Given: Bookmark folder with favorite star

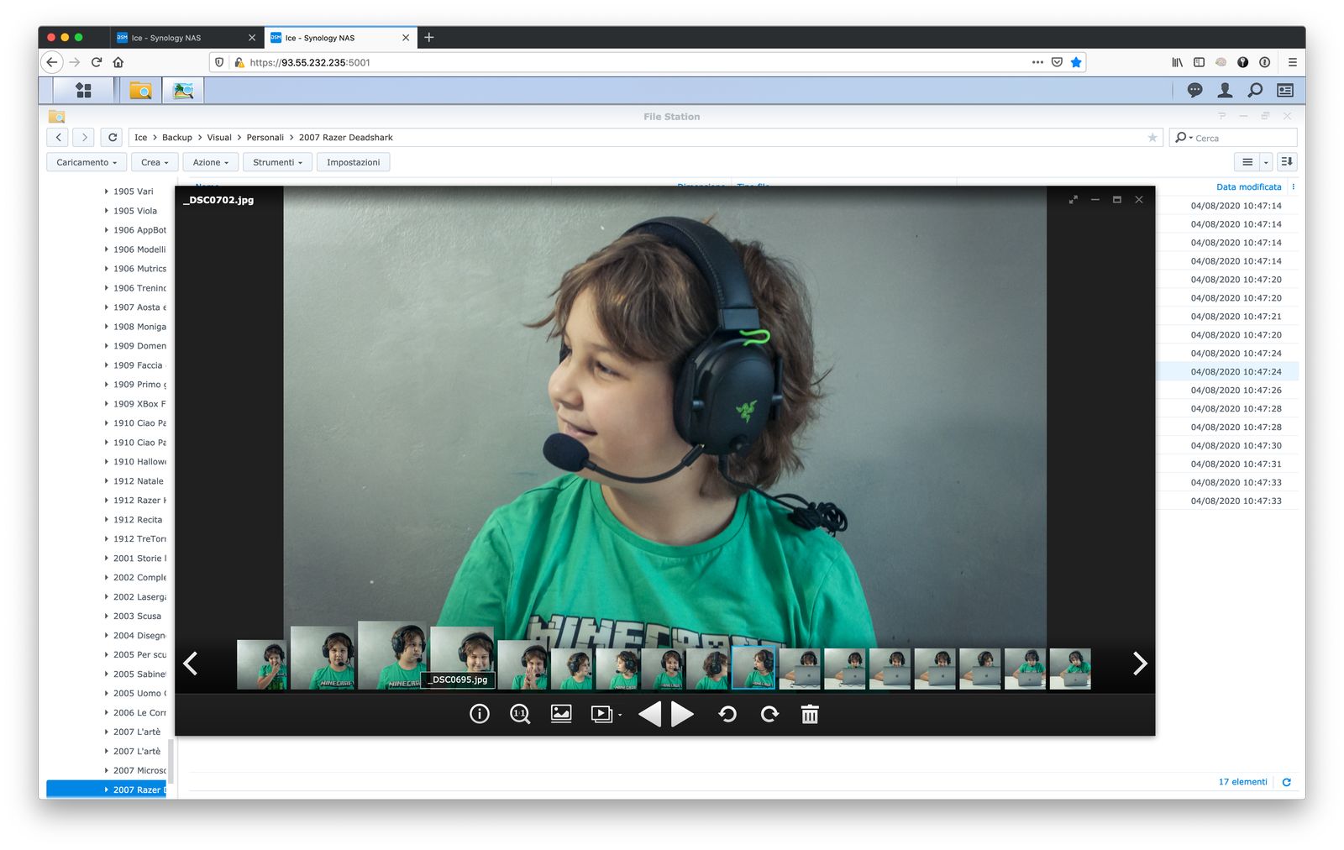Looking at the screenshot, I should 1152,138.
